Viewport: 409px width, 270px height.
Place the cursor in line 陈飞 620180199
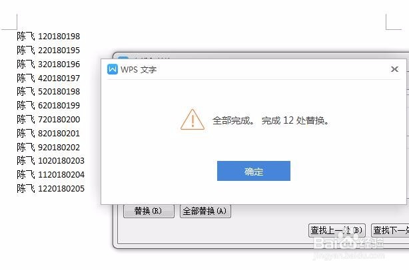click(48, 106)
